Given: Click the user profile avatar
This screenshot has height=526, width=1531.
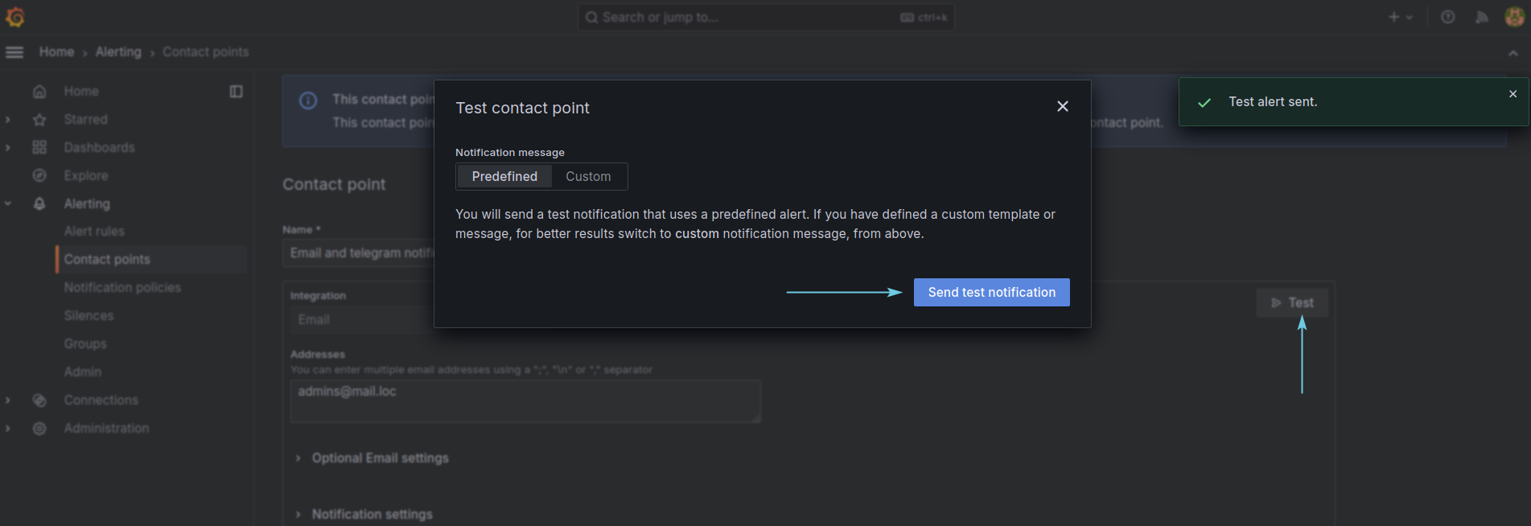Looking at the screenshot, I should coord(1514,17).
